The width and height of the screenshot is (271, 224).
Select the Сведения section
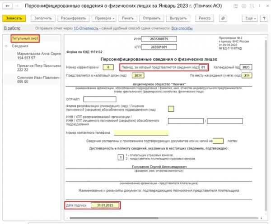click(x=20, y=46)
